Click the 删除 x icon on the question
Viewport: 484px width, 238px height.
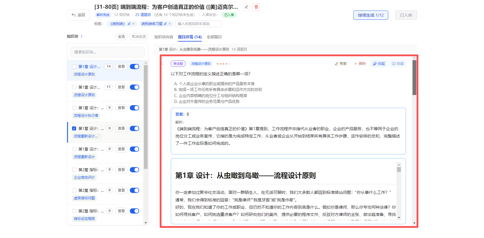click(360, 64)
